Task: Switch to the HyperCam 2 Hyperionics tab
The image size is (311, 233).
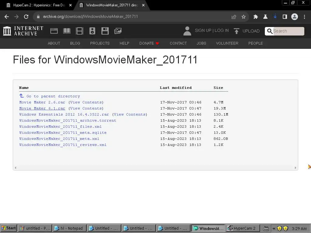Action: 39,5
